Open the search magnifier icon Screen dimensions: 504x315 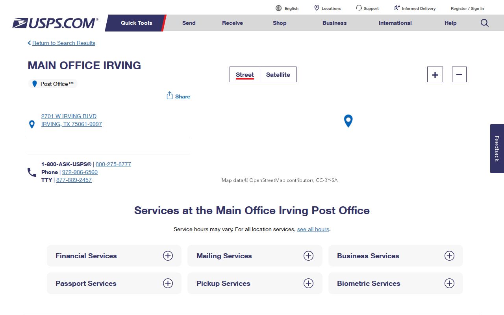[485, 23]
